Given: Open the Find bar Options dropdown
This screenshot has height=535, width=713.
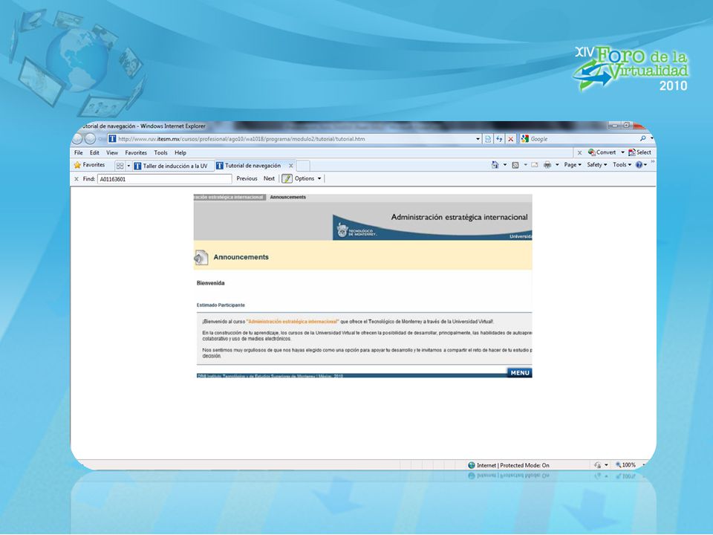Looking at the screenshot, I should click(307, 179).
